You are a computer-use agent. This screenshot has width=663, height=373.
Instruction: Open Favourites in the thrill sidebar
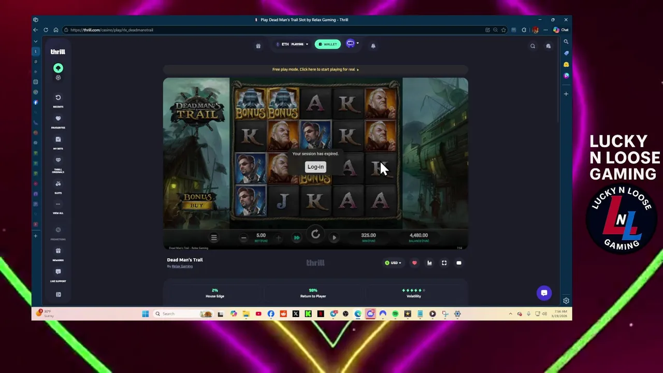(58, 121)
